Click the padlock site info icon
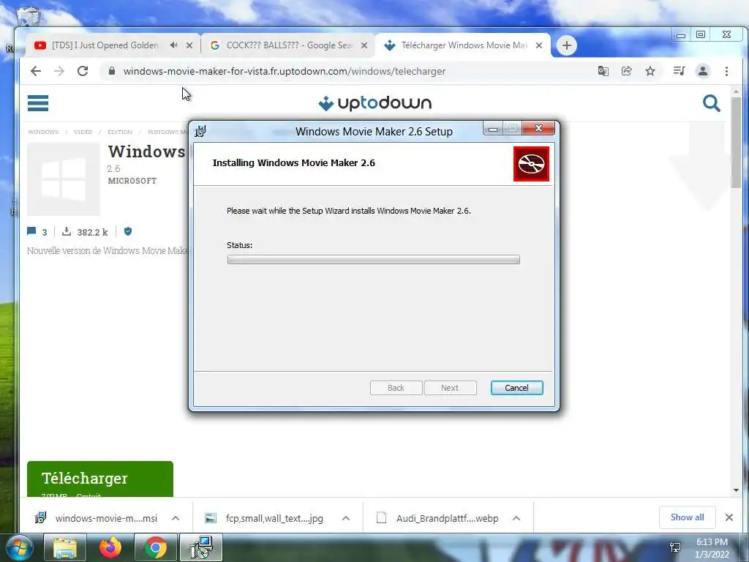The image size is (749, 562). (112, 71)
